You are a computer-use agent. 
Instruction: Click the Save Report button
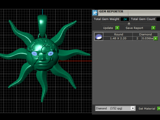[138, 28]
